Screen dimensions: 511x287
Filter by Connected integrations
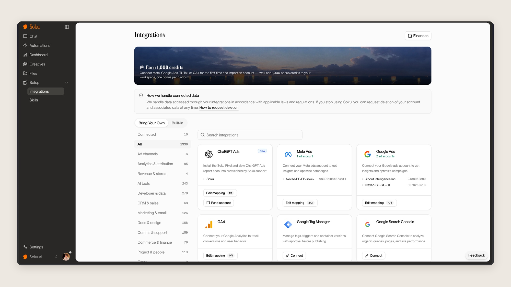coord(162,134)
